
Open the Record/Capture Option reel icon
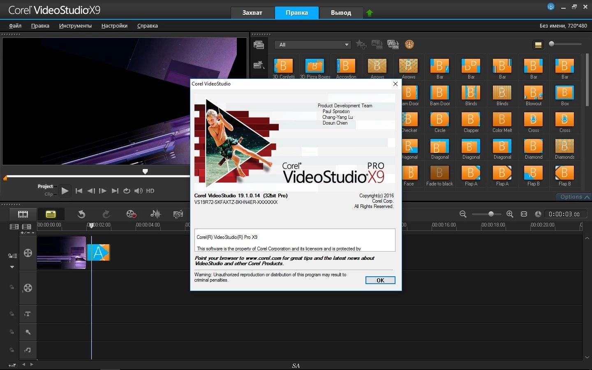pos(131,214)
